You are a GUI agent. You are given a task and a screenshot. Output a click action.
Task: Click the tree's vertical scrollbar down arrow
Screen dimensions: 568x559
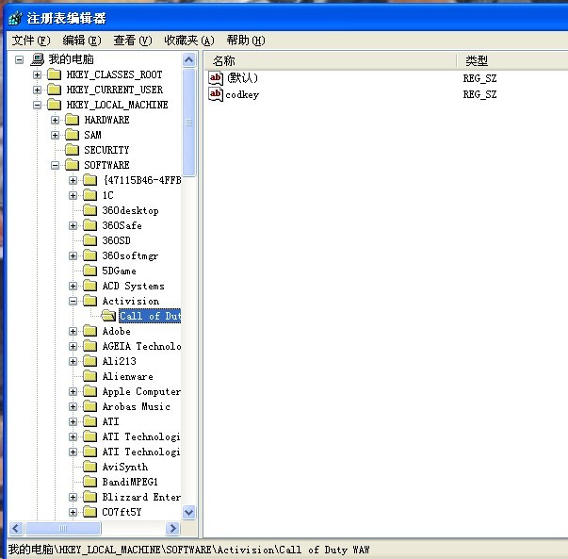[188, 512]
